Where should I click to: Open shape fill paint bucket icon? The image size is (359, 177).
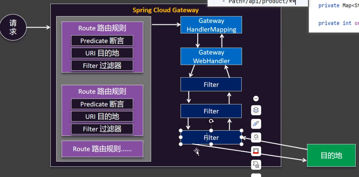coord(256,137)
